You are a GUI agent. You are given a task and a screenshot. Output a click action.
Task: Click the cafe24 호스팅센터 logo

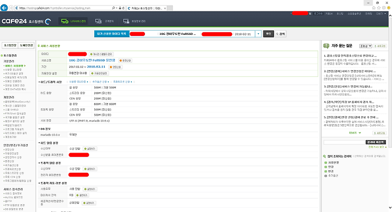26,21
